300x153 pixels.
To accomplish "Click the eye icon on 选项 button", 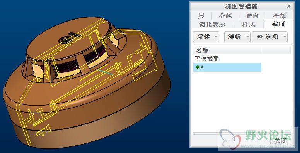I will click(260, 37).
